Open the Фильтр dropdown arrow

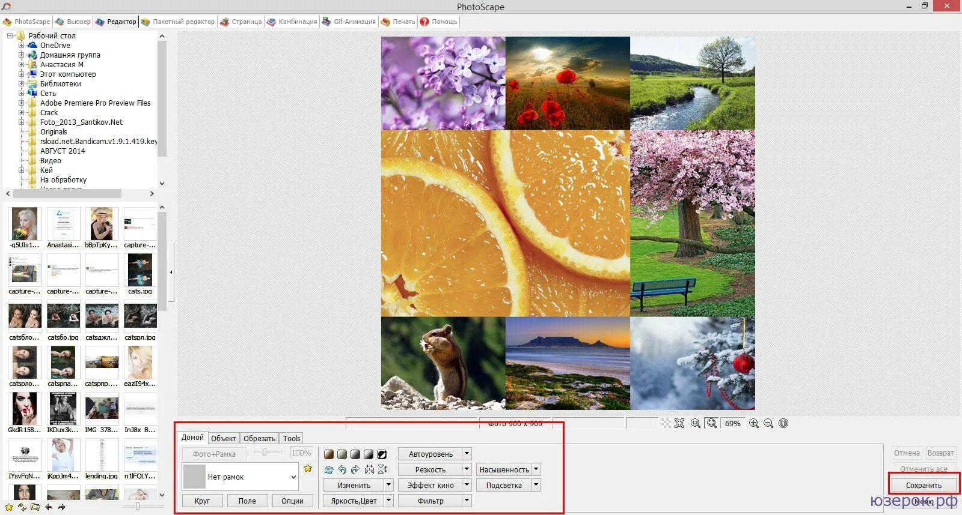(x=467, y=501)
